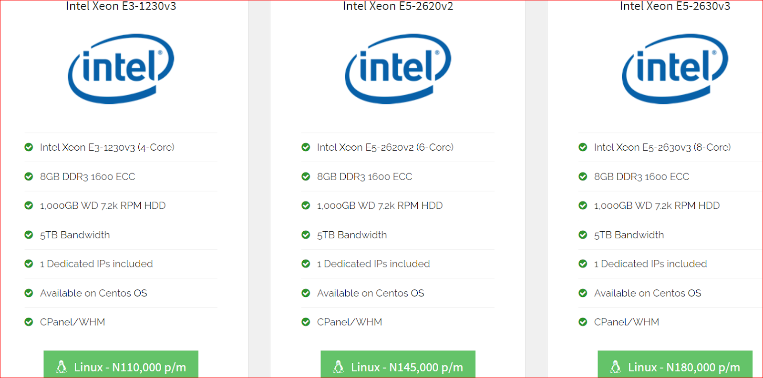This screenshot has height=378, width=763.
Task: Select the Centos OS check icon in the E3-1230v3 card
Action: coord(29,293)
